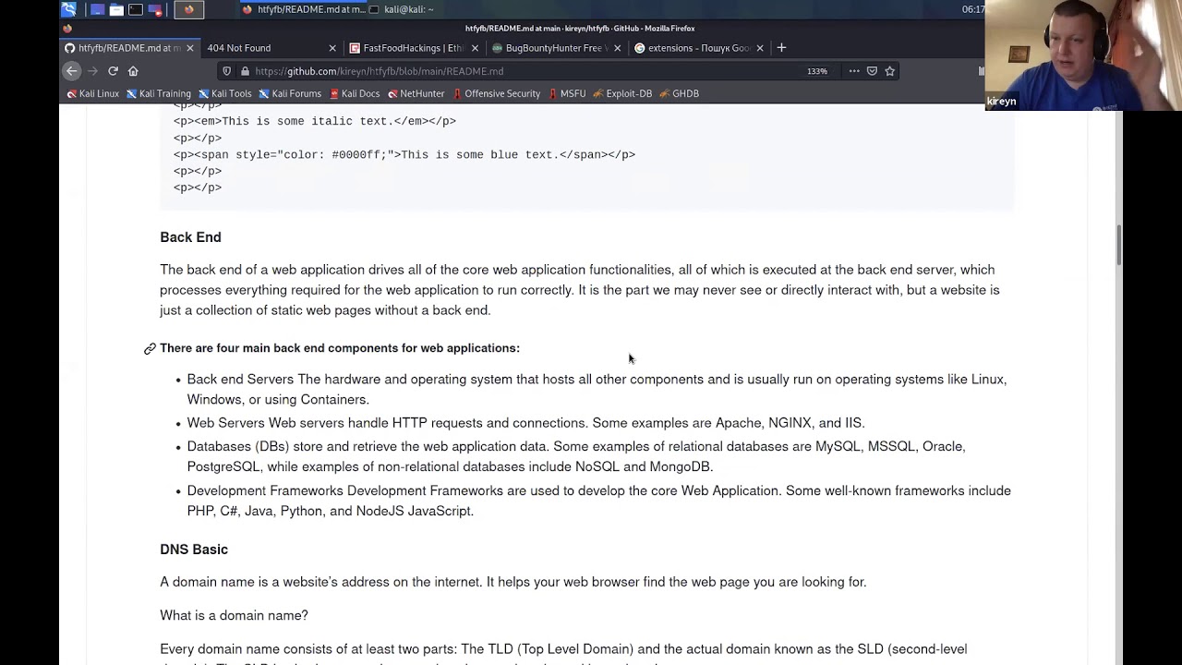Screen dimensions: 1182x665
Task: Close the extensions search tab
Action: point(760,48)
